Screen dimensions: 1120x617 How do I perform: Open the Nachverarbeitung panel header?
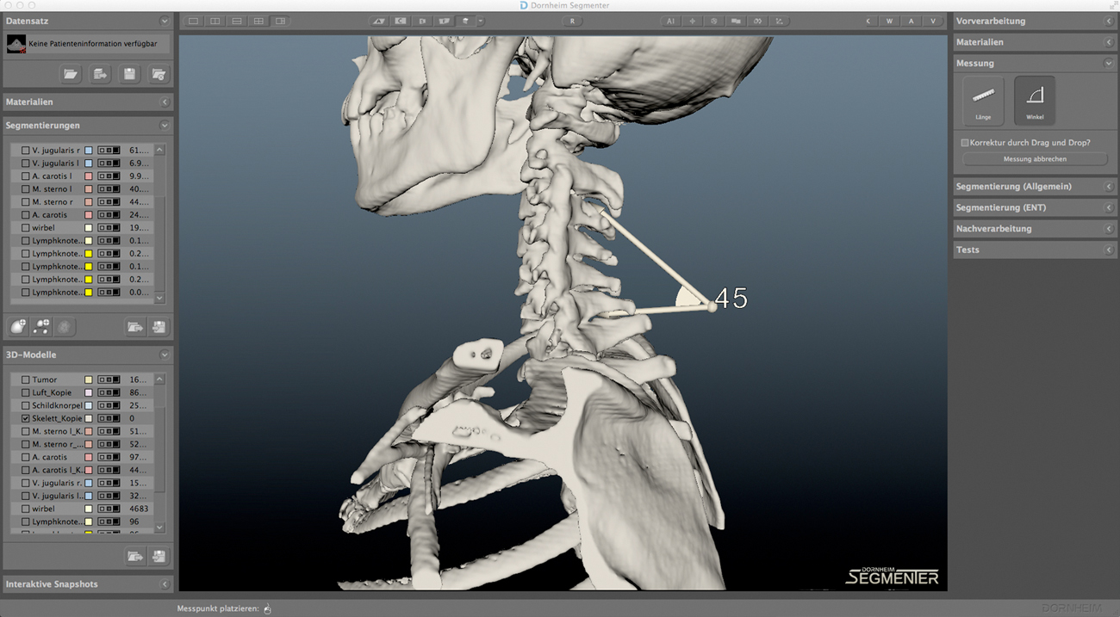pyautogui.click(x=1034, y=229)
